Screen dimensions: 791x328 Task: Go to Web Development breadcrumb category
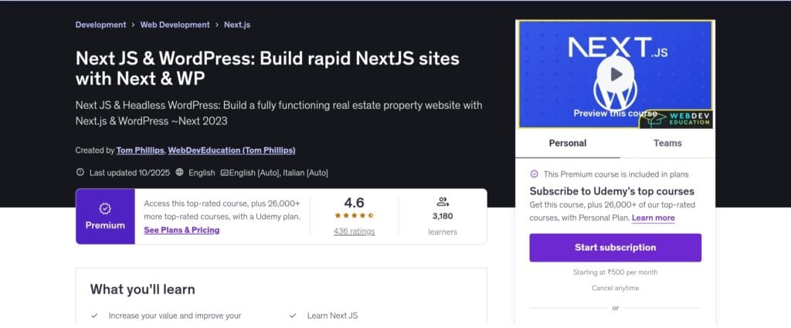[x=175, y=25]
